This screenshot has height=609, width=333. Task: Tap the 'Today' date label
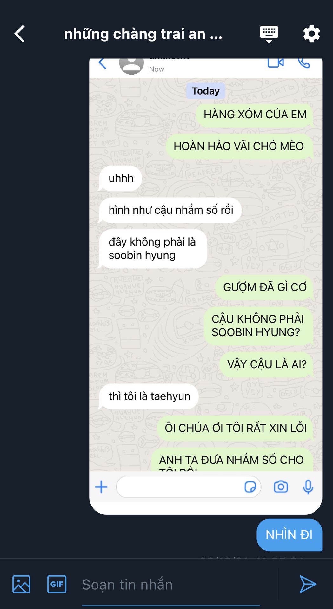(x=206, y=91)
